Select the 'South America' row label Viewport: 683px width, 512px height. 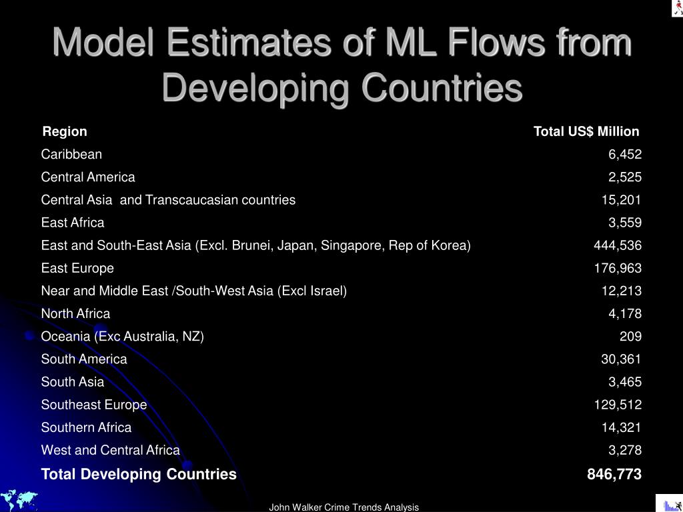click(84, 359)
